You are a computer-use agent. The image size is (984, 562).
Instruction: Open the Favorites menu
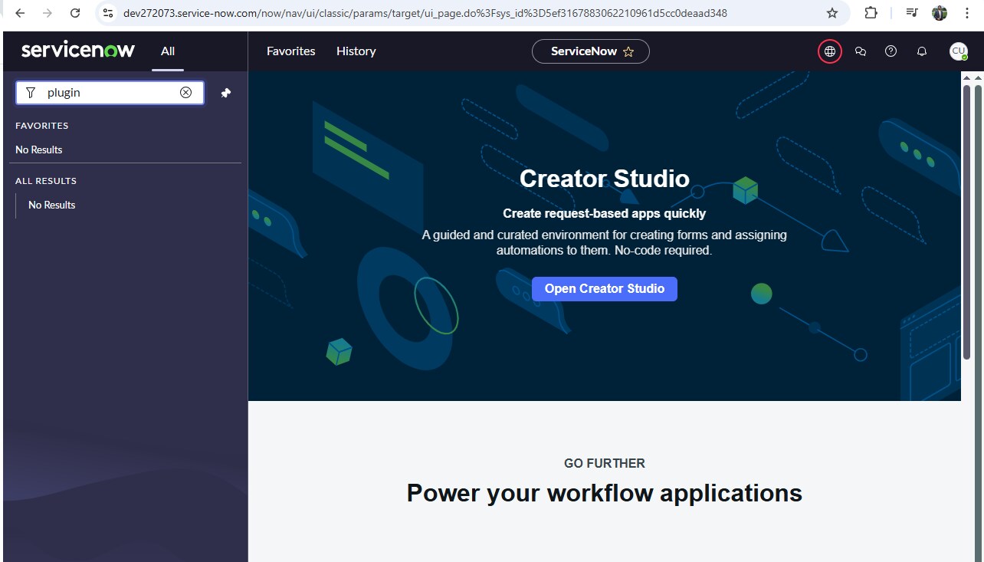pos(291,51)
